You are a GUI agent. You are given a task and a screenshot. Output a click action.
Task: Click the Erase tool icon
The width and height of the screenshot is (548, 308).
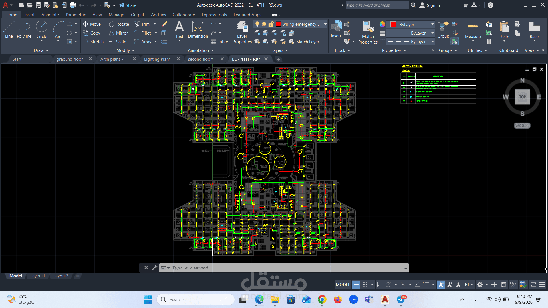164,24
